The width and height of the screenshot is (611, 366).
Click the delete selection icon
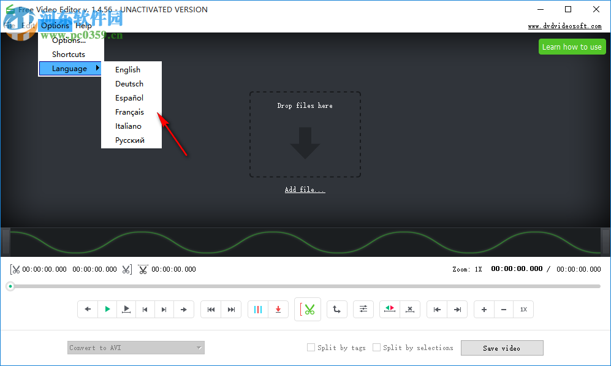click(x=410, y=310)
